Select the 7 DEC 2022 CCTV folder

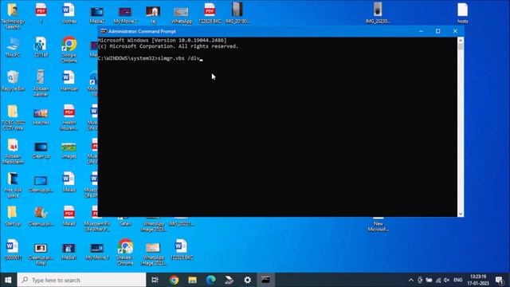coord(13,117)
